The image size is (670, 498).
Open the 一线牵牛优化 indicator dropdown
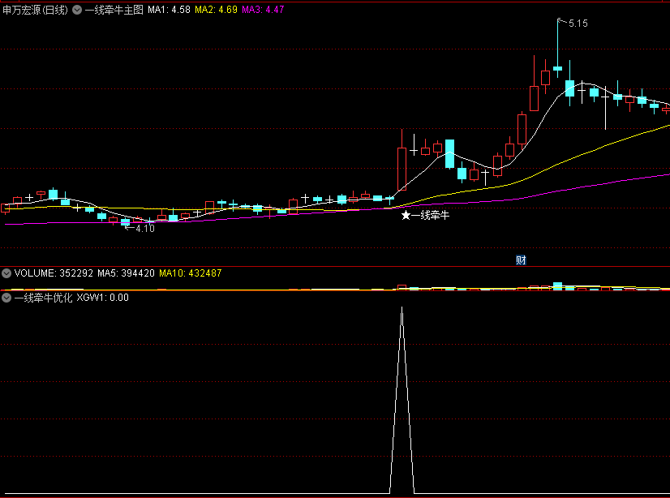(6, 298)
